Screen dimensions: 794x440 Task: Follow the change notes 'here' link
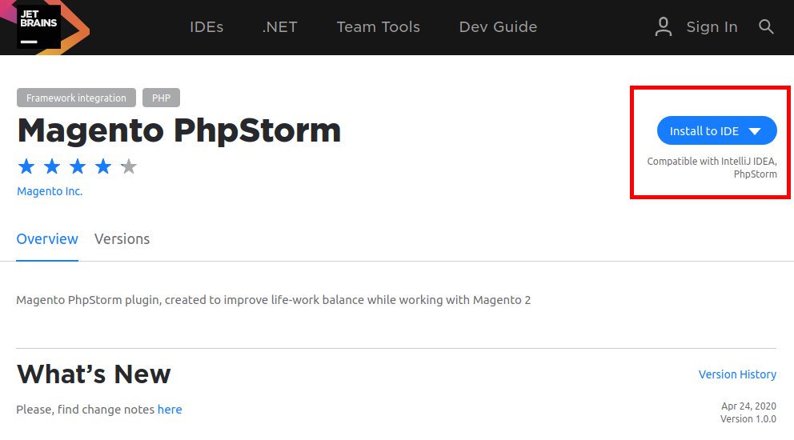pos(170,409)
